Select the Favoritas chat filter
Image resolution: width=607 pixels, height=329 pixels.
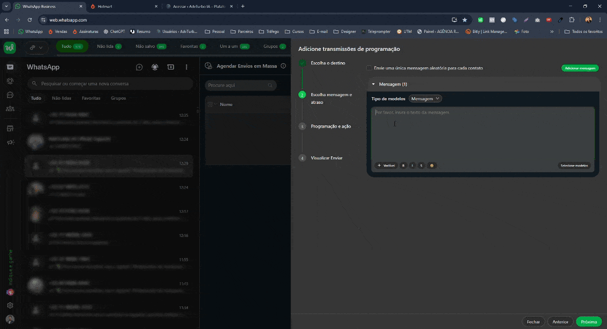[x=91, y=98]
